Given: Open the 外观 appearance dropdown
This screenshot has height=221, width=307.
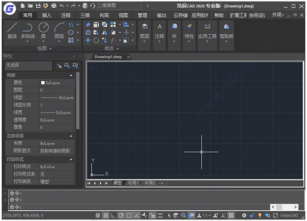Looking at the screenshot, I should 278,15.
